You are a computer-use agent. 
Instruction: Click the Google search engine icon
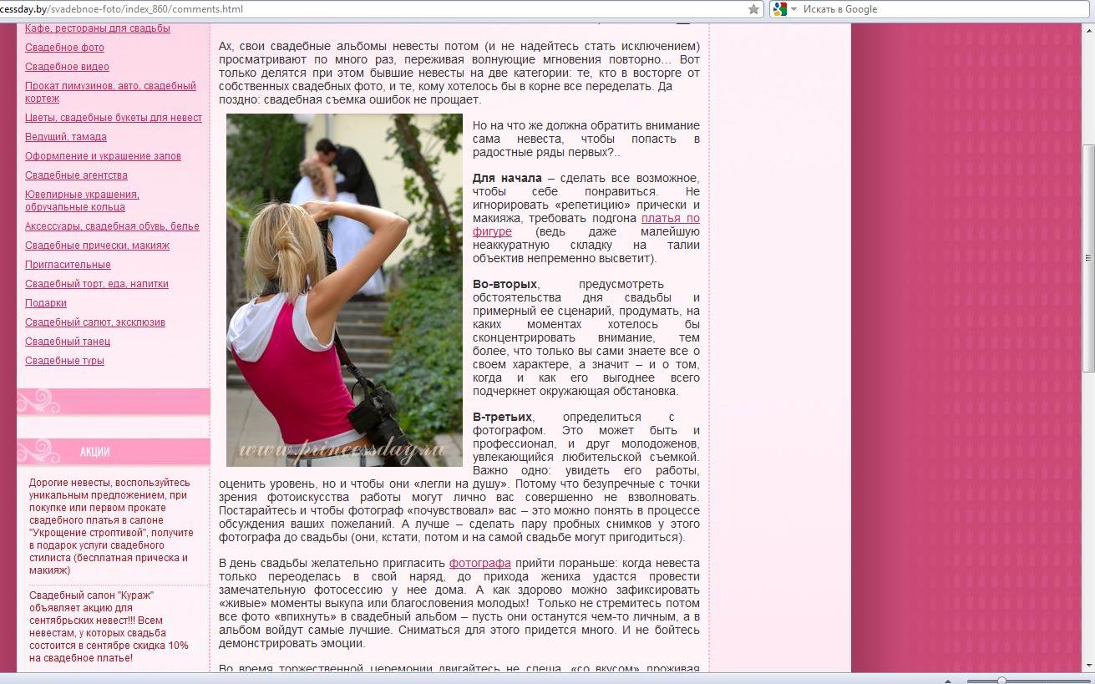point(779,9)
